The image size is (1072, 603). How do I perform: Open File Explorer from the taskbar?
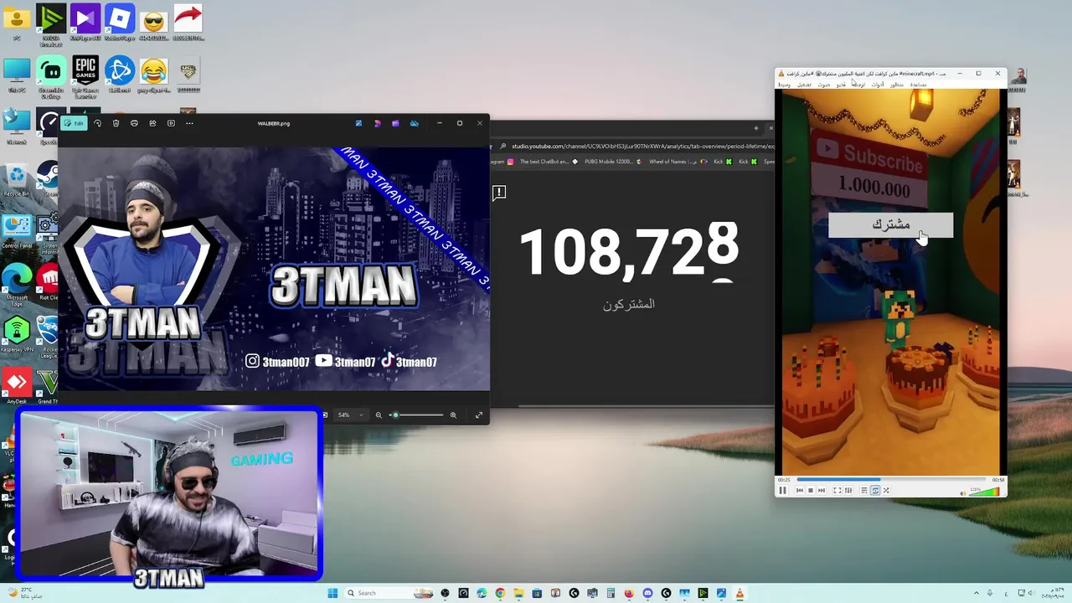[x=519, y=593]
